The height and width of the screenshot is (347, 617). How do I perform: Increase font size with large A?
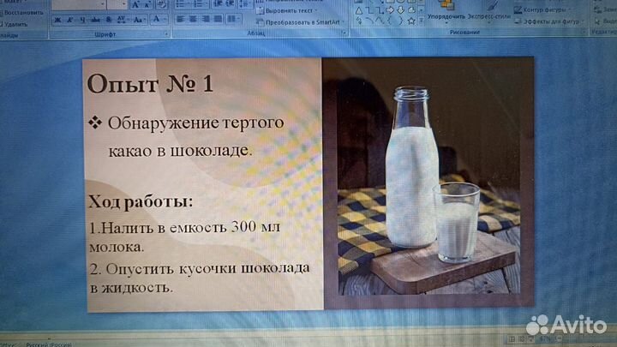click(x=135, y=5)
